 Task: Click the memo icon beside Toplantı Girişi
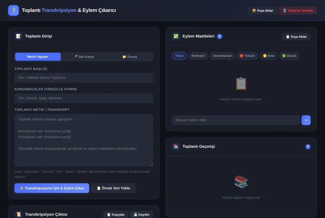click(x=18, y=36)
